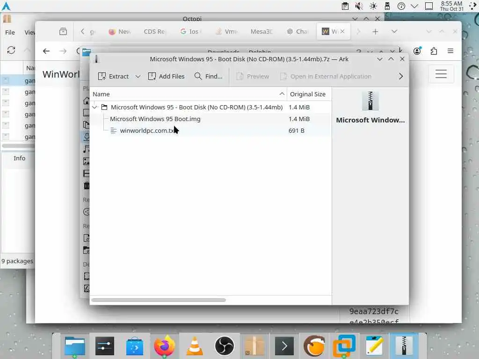
Task: Open the browser extensions puzzle icon
Action: (x=434, y=51)
